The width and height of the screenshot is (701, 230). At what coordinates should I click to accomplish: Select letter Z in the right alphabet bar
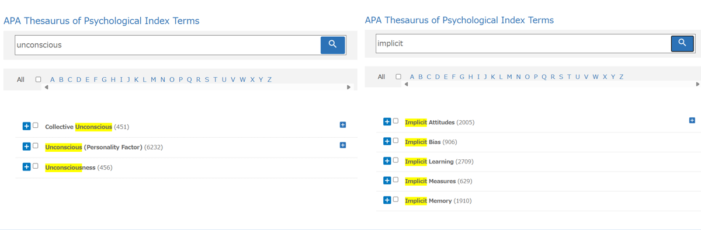tap(622, 76)
